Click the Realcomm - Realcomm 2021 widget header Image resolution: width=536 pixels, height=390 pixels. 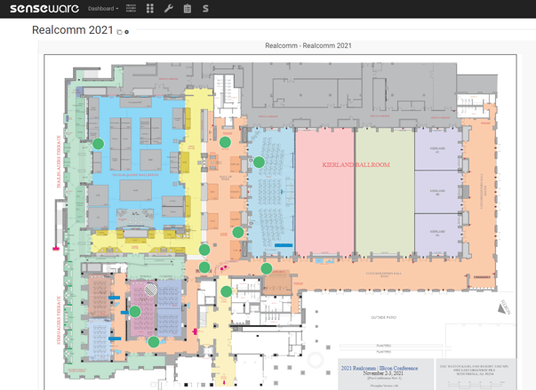[308, 45]
